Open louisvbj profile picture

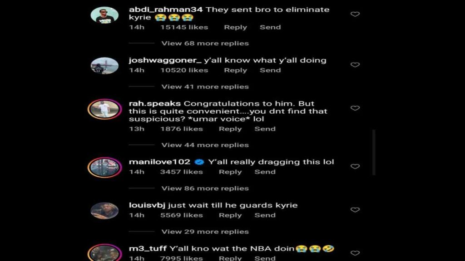tap(104, 211)
